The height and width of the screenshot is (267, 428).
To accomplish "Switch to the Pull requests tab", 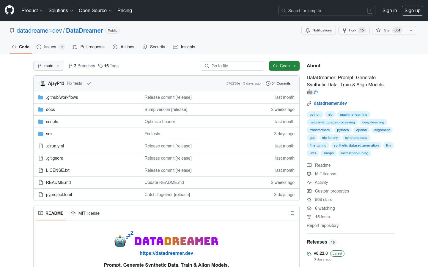I will 89,47.
